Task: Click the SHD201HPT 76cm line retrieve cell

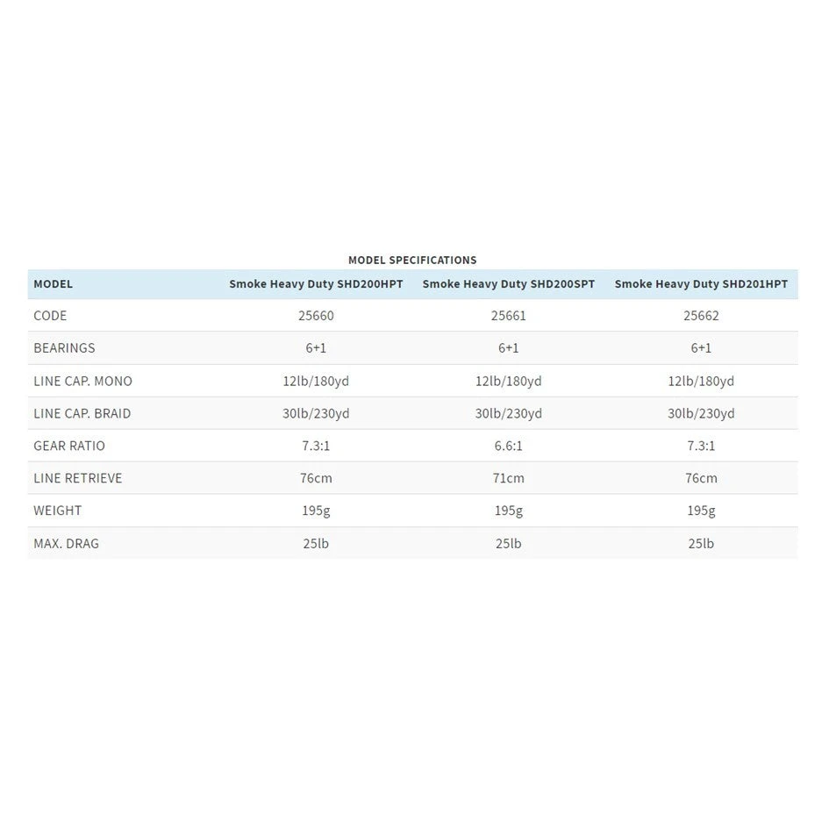Action: point(701,478)
